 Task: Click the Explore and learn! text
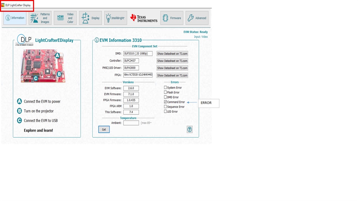click(x=38, y=130)
